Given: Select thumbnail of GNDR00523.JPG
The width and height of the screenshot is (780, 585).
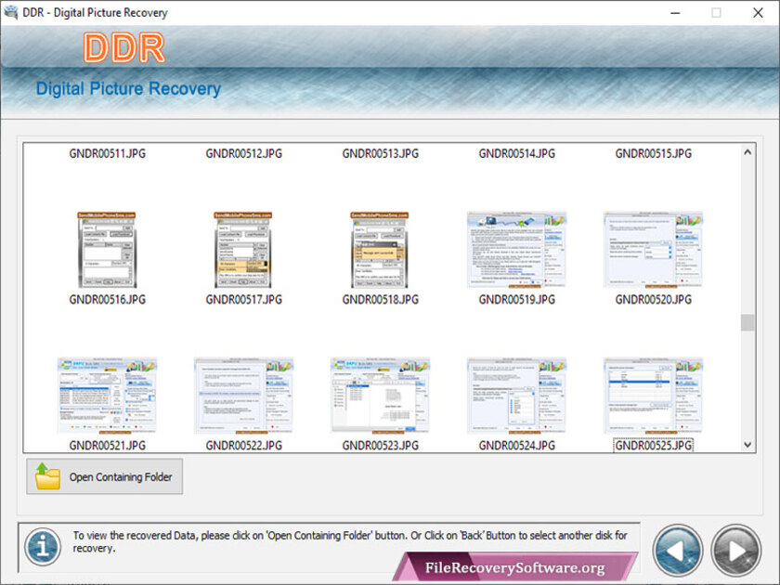Looking at the screenshot, I should point(380,396).
